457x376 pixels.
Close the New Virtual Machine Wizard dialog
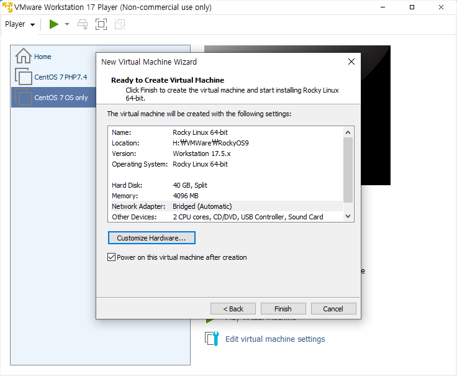pos(351,62)
